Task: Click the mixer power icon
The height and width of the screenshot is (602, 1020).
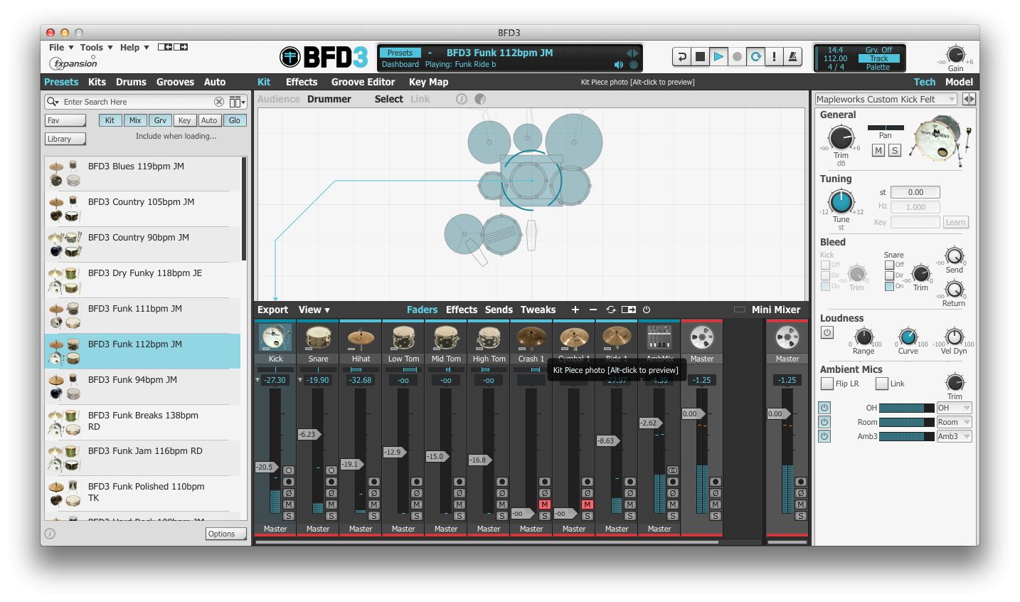Action: pos(647,310)
